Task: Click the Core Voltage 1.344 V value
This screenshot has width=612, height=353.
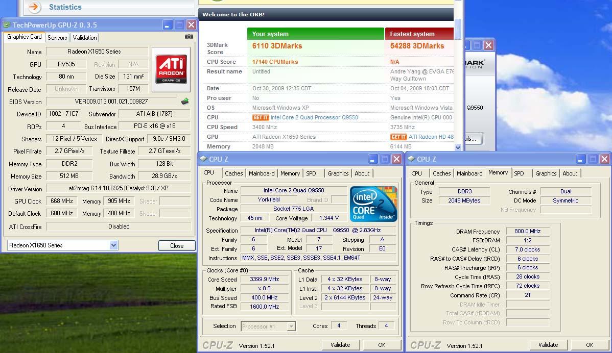Action: 328,218
